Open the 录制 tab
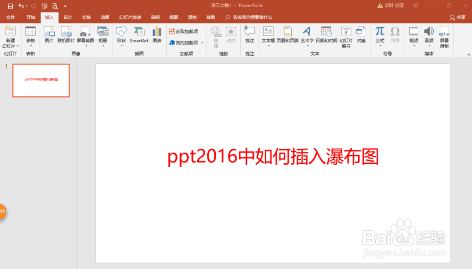This screenshot has width=472, height=269. (x=193, y=17)
